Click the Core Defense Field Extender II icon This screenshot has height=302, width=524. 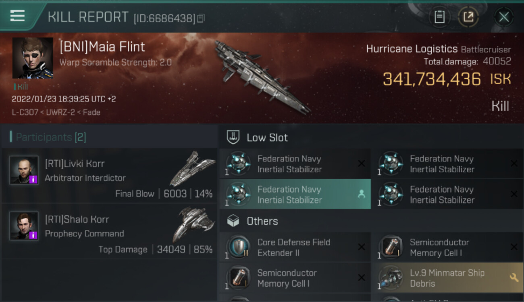239,247
